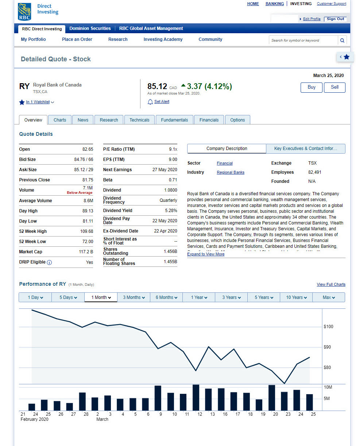Click the 52 Week High value 109.68

87,231
